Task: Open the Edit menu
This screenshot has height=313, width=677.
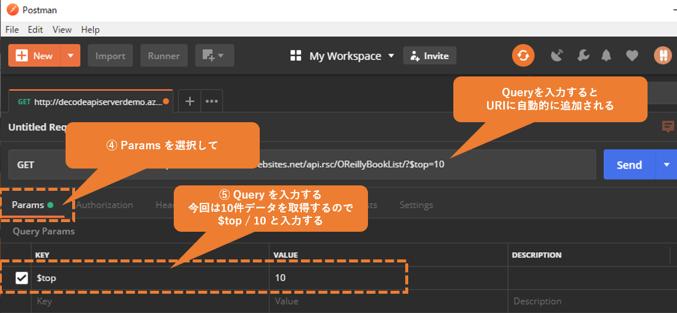Action: click(x=35, y=30)
